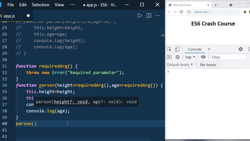Screen dimensions: 250x141
Task: Click the signature help tooltip for person
Action: tap(86, 102)
